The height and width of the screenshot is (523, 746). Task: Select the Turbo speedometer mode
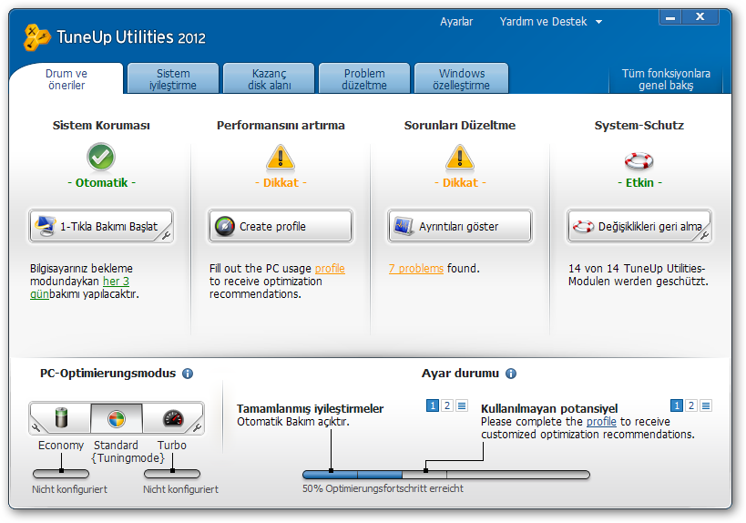(x=173, y=418)
